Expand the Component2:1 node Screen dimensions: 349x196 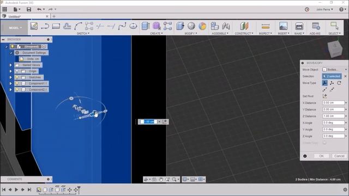pos(10,89)
